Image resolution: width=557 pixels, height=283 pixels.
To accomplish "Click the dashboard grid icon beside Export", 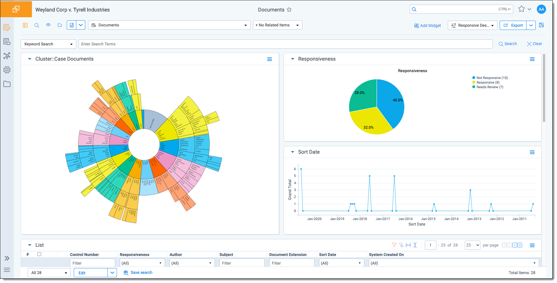I will coord(541,25).
